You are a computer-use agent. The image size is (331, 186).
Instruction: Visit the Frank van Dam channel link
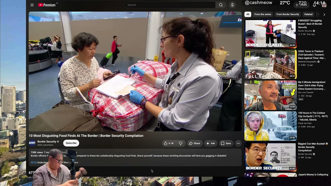click(x=305, y=123)
